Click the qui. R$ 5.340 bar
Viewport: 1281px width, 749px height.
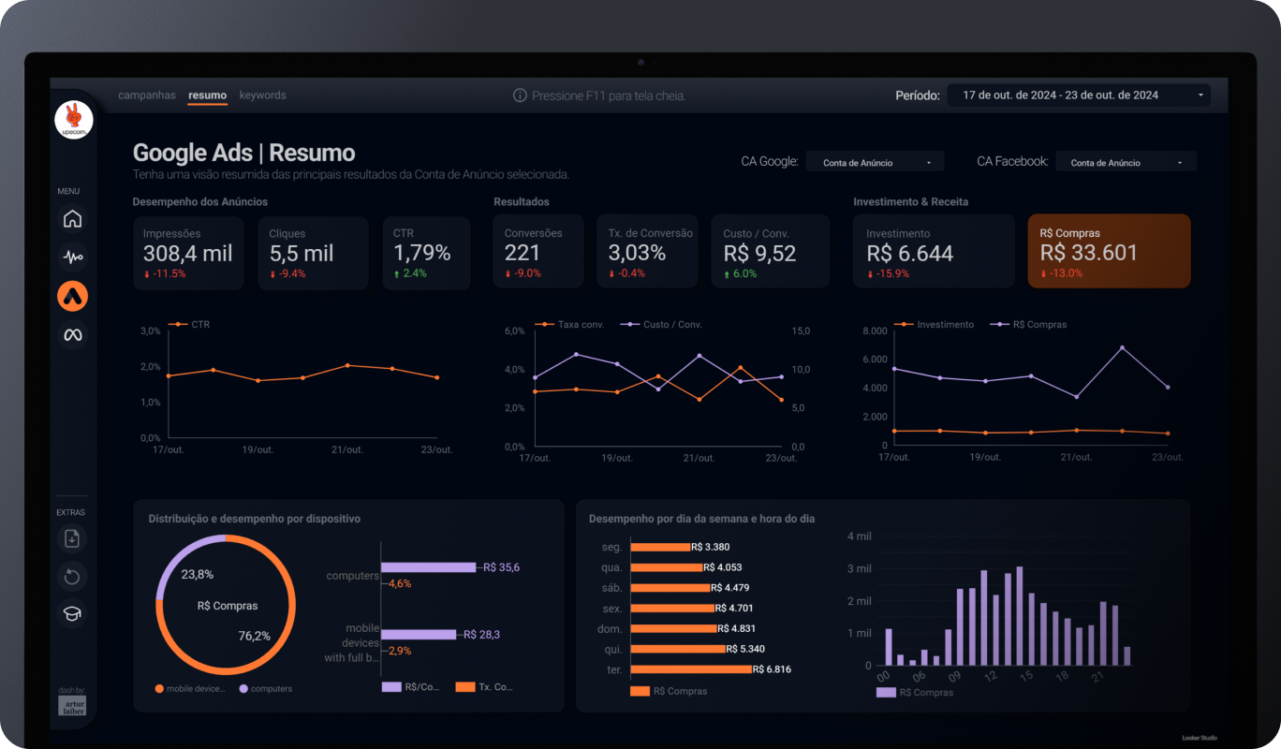click(678, 649)
